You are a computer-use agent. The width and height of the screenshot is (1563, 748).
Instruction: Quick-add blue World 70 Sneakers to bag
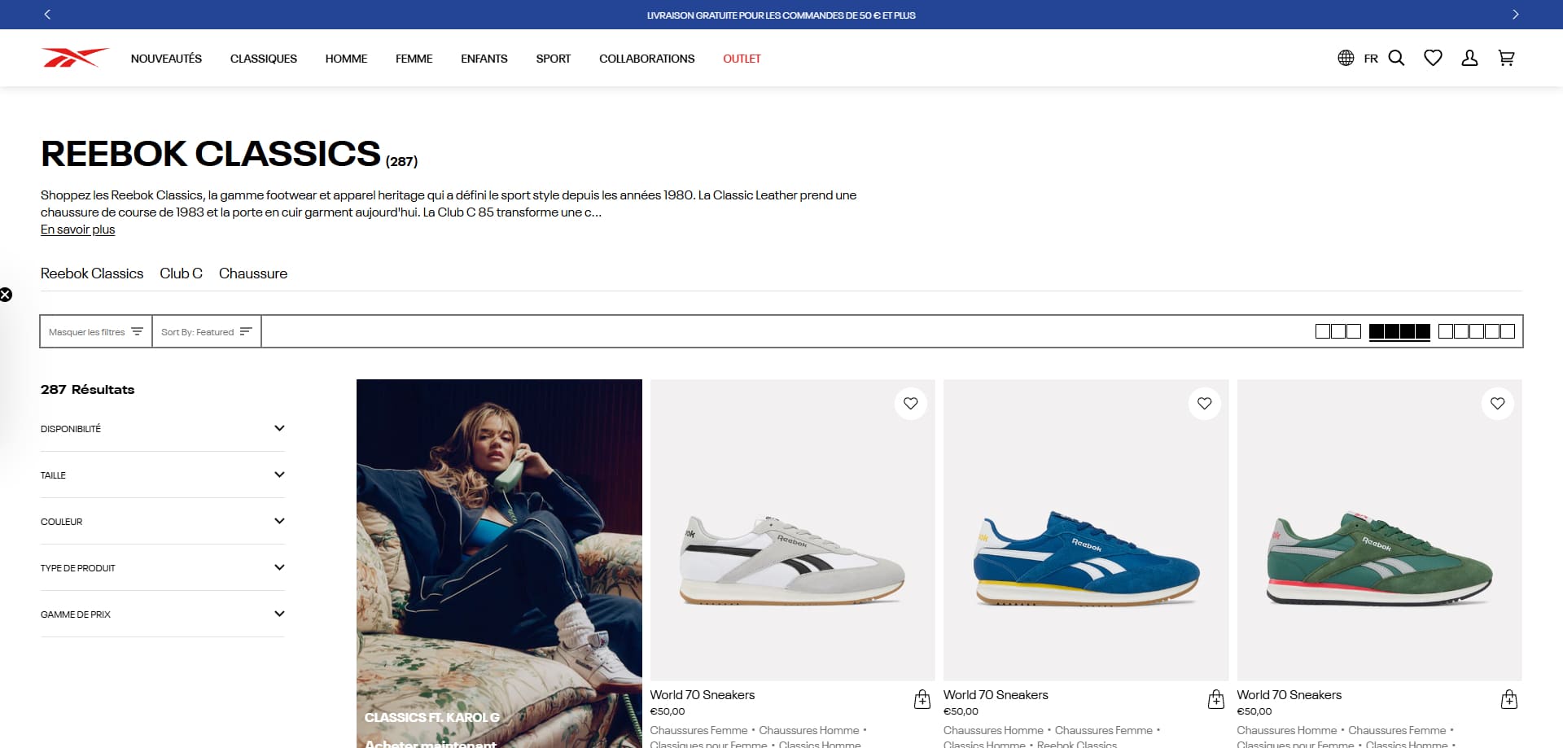point(1215,699)
